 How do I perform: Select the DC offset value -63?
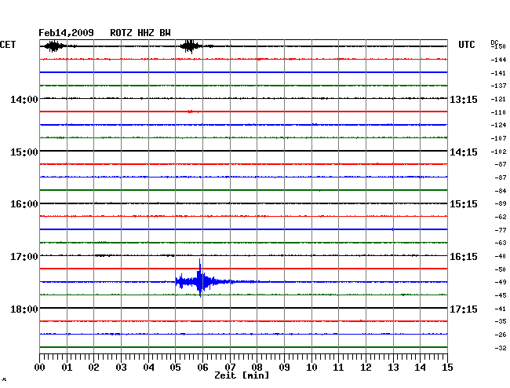click(501, 243)
